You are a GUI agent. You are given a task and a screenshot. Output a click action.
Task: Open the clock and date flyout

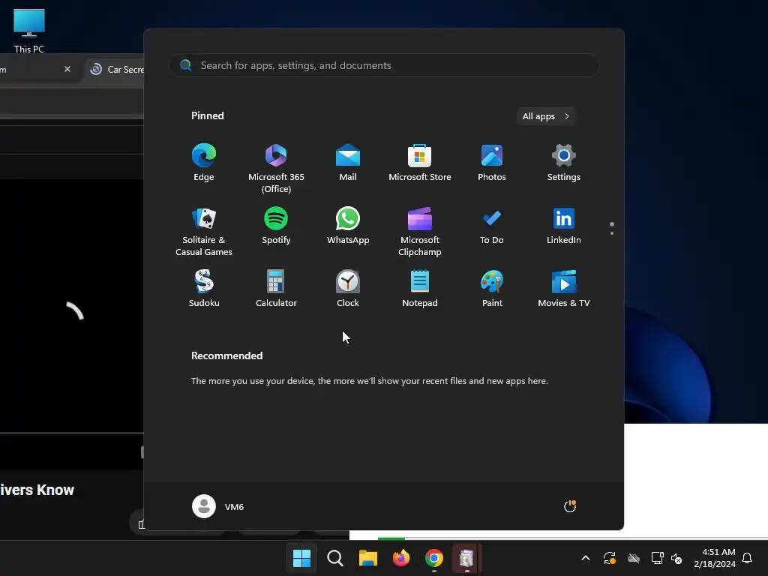click(x=715, y=558)
